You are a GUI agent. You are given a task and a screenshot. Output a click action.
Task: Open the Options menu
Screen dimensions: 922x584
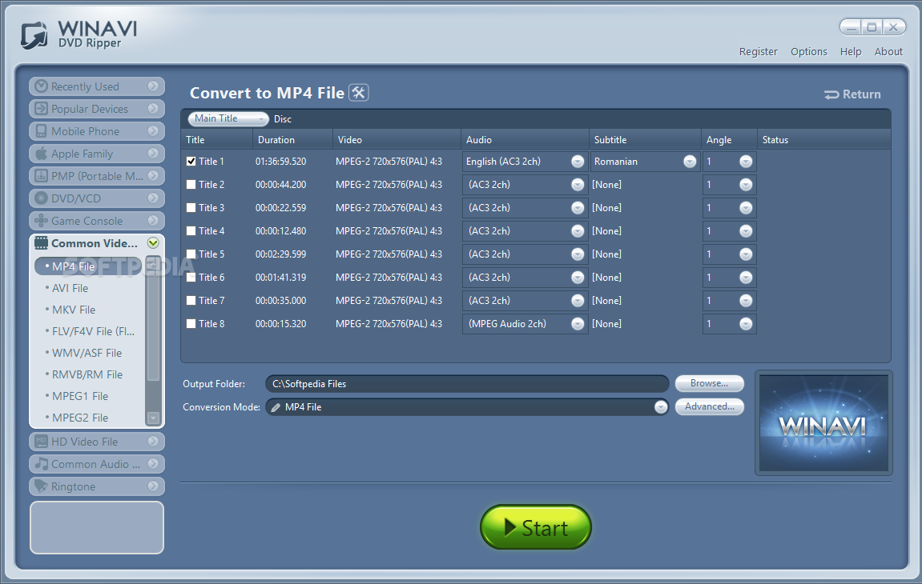808,52
